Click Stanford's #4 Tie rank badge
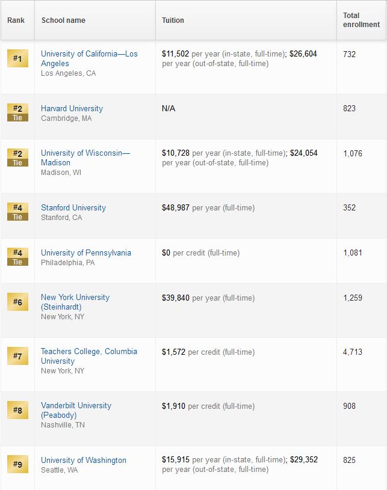Image resolution: width=387 pixels, height=490 pixels. point(18,212)
